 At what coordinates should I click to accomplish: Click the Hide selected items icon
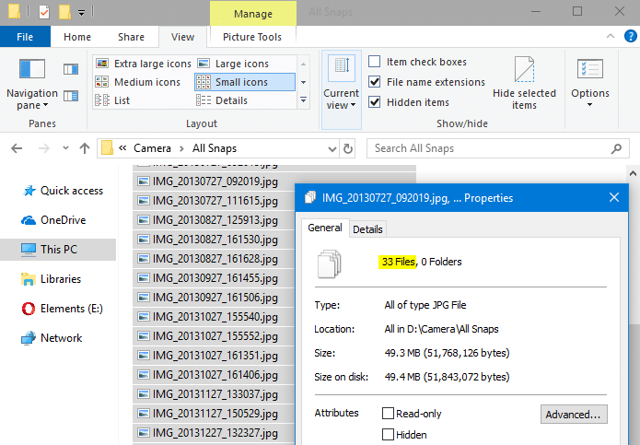524,83
